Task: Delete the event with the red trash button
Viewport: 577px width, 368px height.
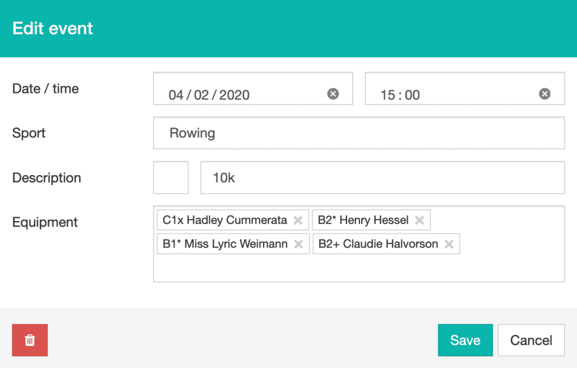Action: [30, 340]
